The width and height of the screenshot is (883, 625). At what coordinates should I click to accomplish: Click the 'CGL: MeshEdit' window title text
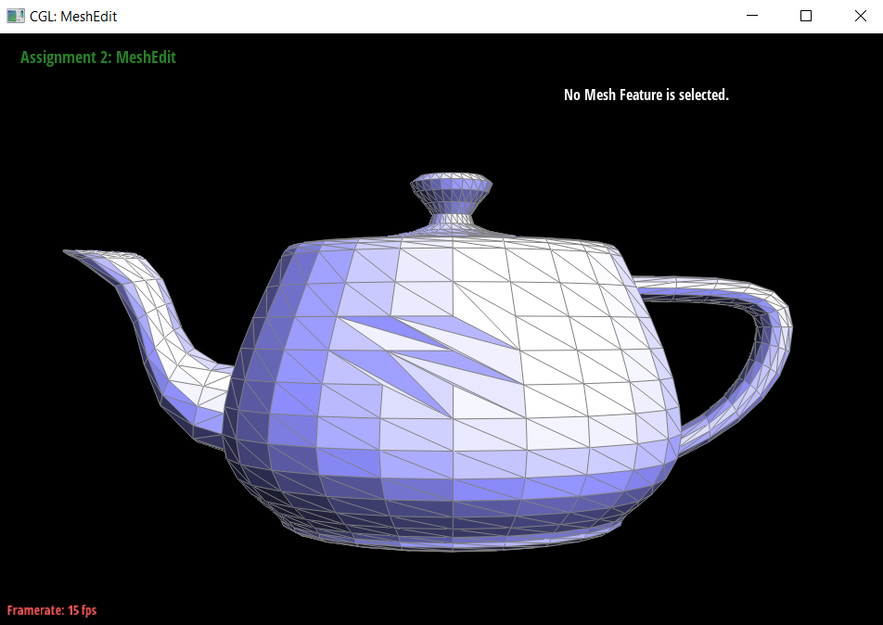(x=73, y=17)
